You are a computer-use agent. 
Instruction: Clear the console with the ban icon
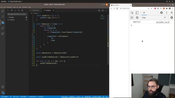click(x=137, y=17)
